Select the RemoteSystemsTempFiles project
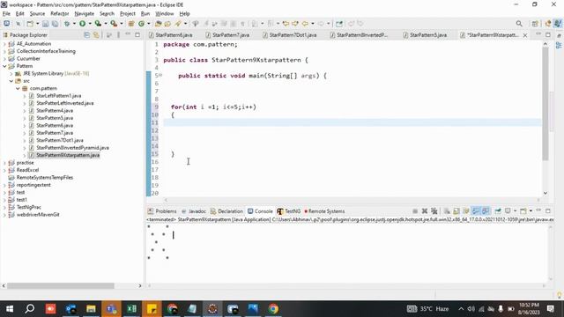Viewport: 564px width, 317px height. [45, 178]
